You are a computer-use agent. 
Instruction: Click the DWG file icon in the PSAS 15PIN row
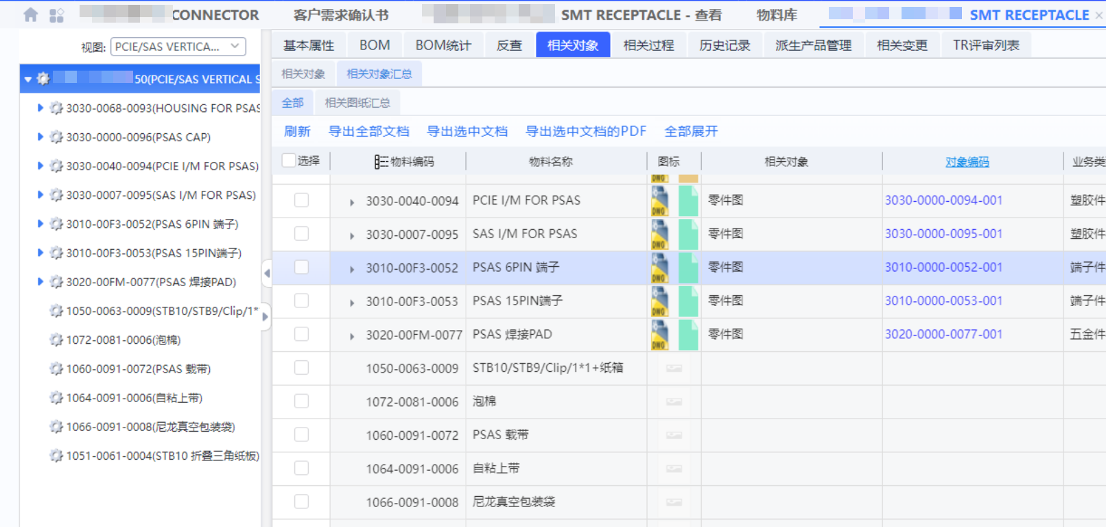[x=660, y=302]
